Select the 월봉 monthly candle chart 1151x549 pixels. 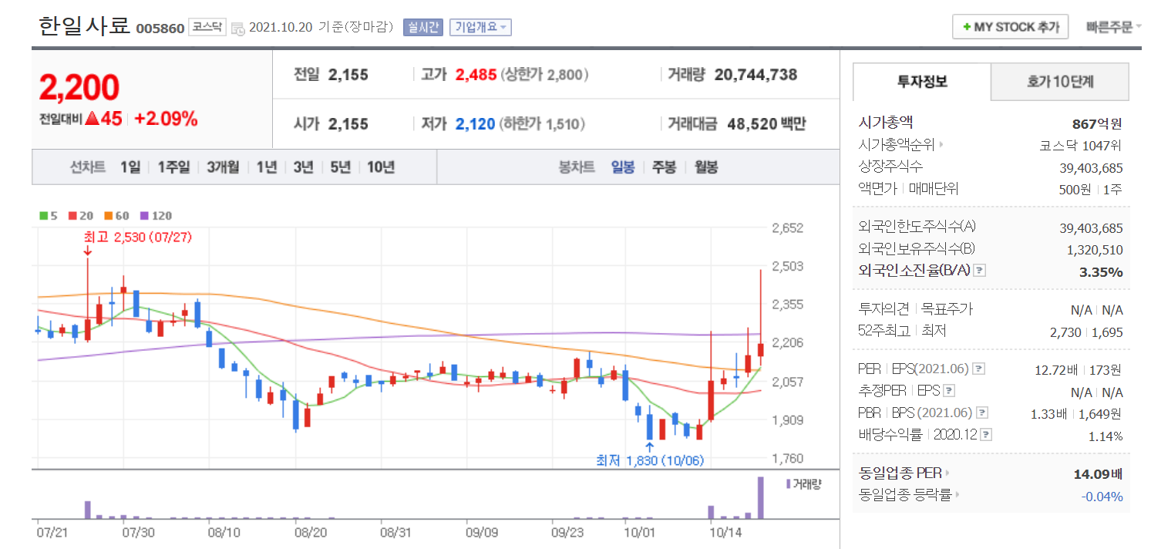point(705,167)
